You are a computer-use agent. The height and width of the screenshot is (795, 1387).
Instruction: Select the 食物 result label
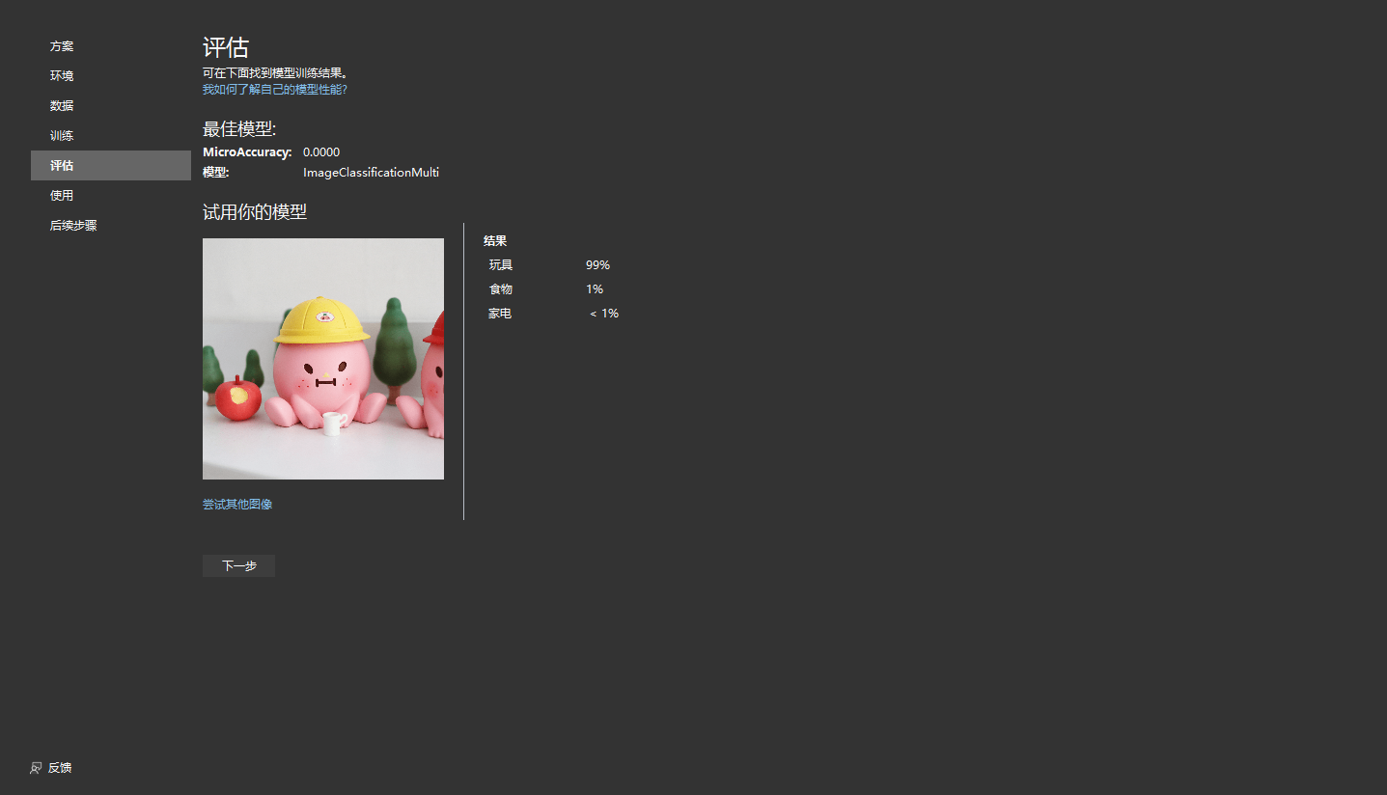(x=501, y=289)
